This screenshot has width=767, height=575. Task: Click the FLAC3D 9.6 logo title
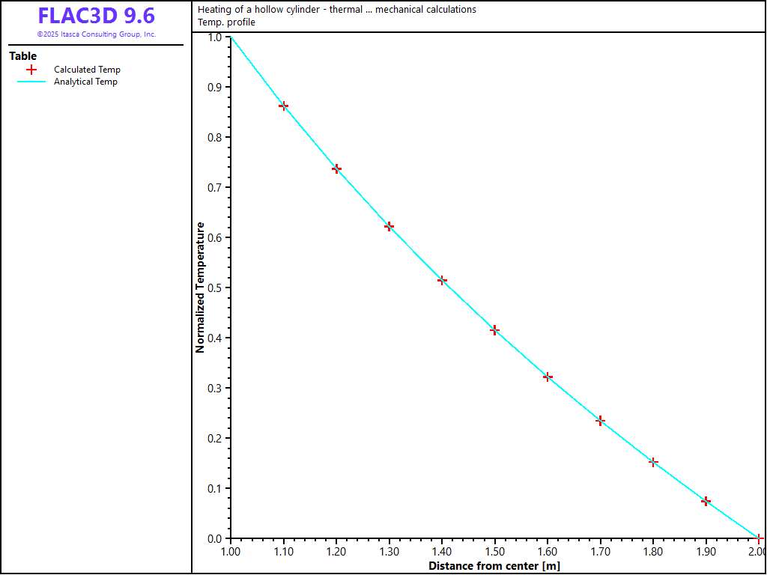(x=96, y=16)
